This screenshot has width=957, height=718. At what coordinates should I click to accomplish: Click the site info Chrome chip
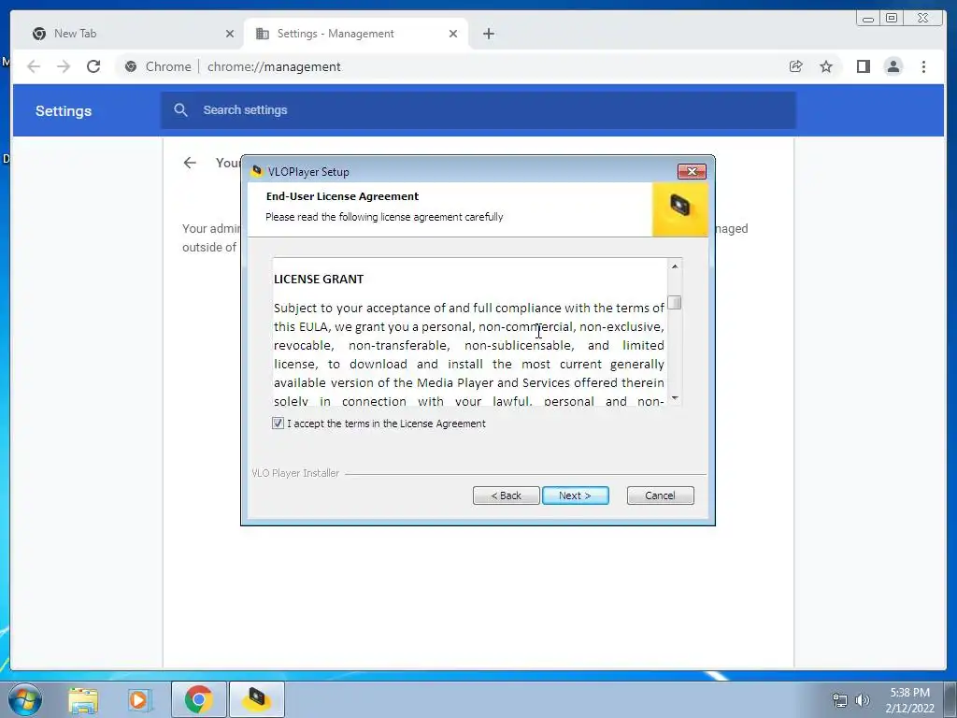pos(159,66)
